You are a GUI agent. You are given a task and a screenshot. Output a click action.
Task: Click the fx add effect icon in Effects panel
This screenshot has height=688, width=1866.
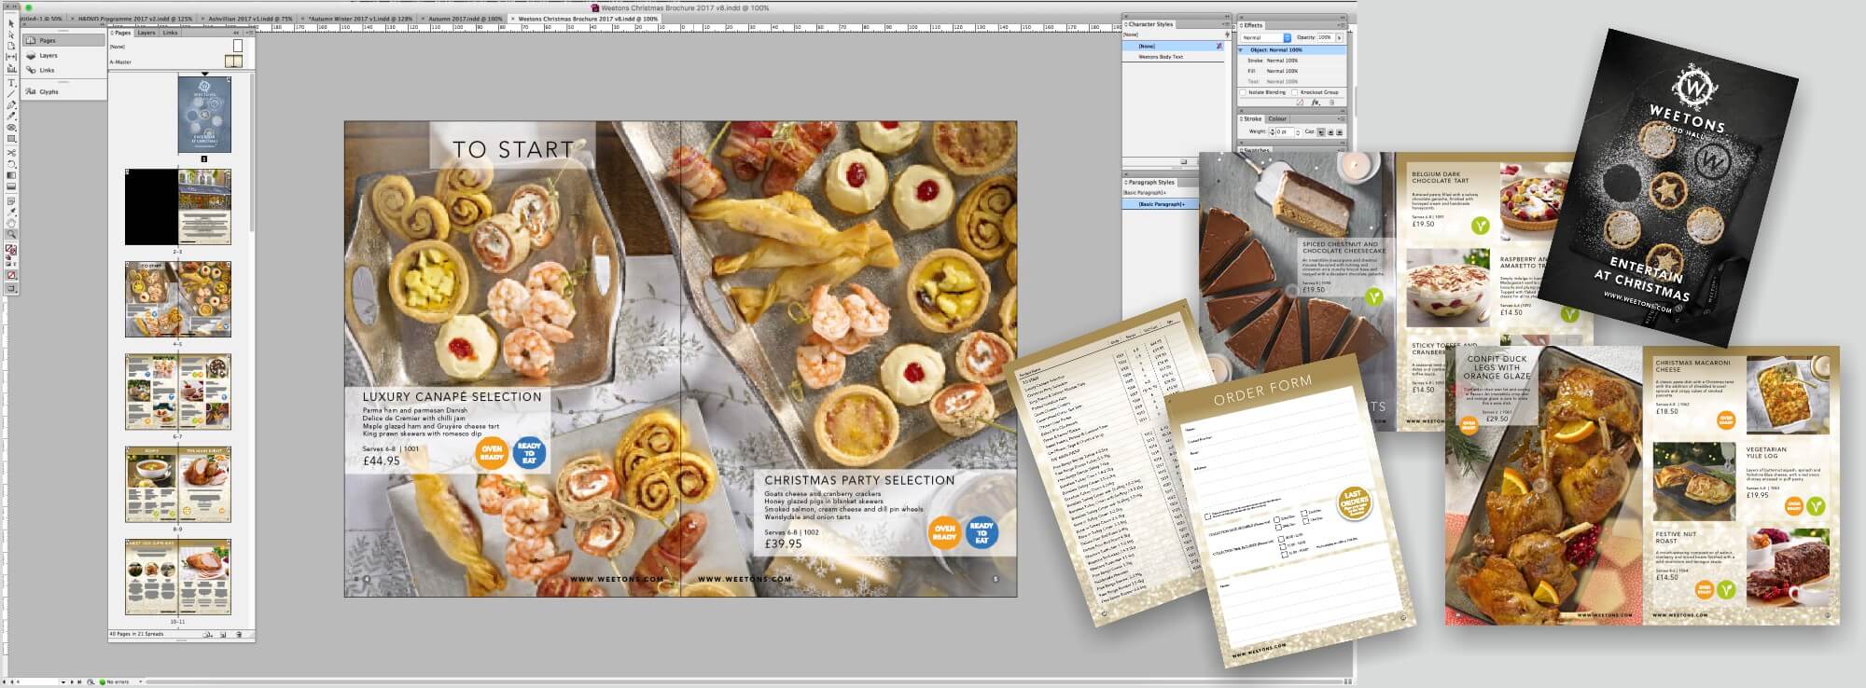click(1316, 102)
